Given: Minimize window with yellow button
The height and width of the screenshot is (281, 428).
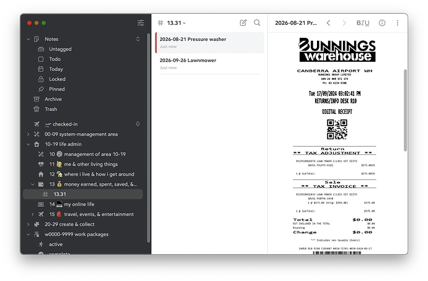Looking at the screenshot, I should pos(37,23).
